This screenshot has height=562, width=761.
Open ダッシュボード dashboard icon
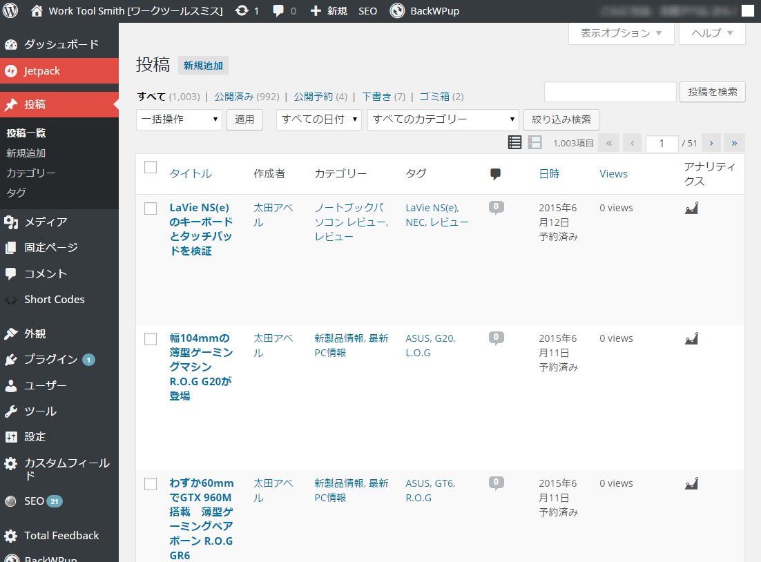click(x=10, y=45)
